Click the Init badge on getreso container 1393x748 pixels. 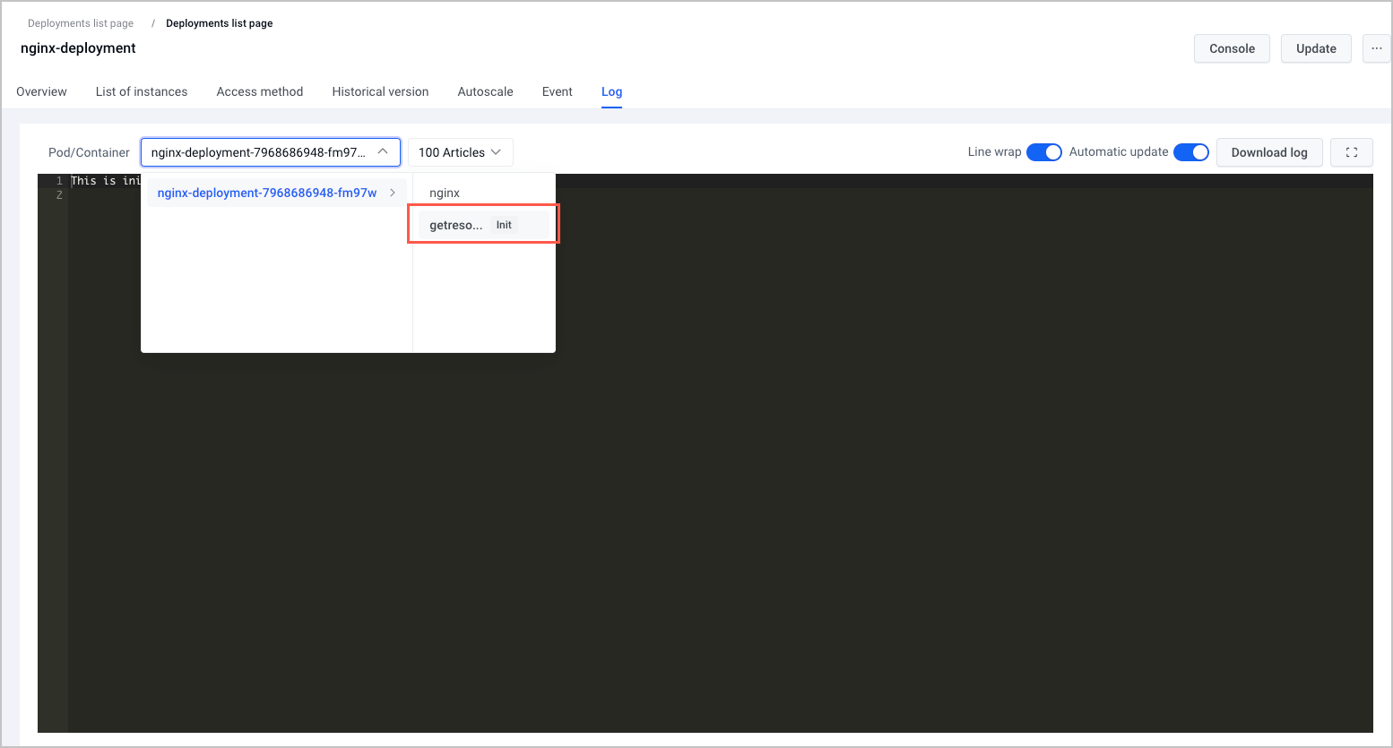coord(504,225)
